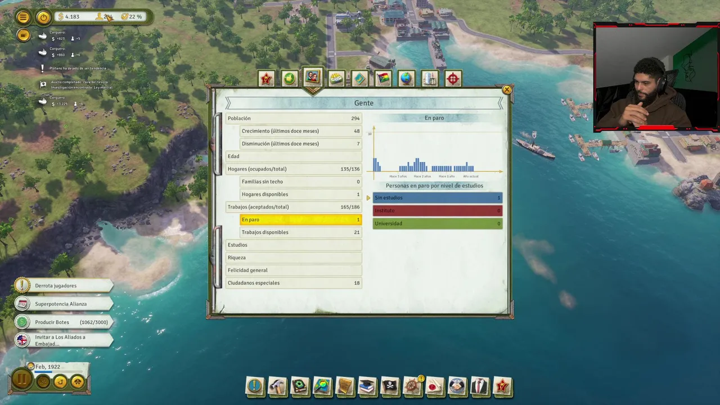
Task: Open the graduation cap research icon
Action: (x=367, y=386)
